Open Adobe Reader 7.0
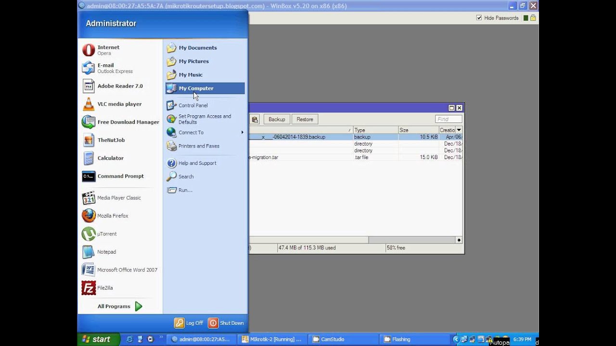This screenshot has width=616, height=346. pyautogui.click(x=120, y=86)
